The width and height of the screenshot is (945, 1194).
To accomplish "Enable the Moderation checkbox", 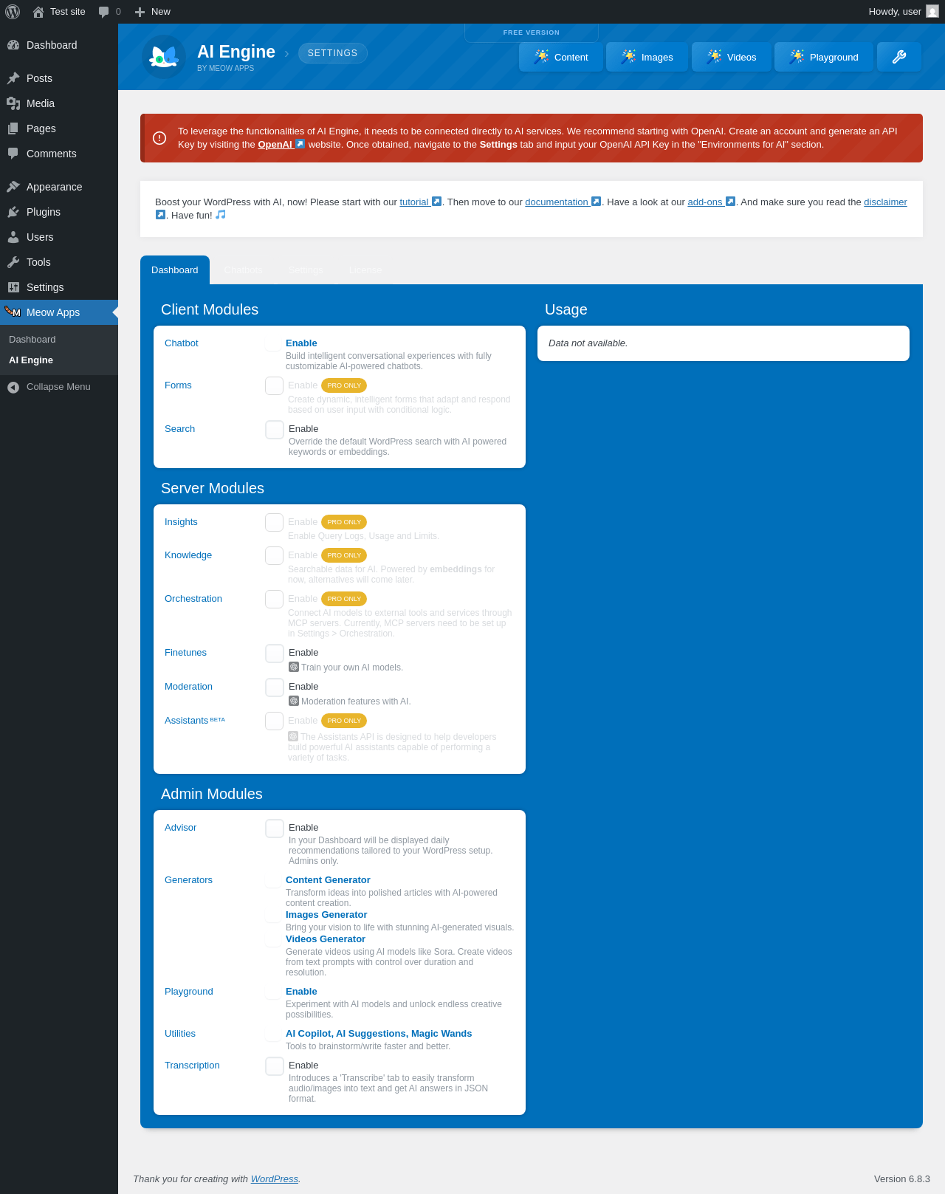I will click(x=275, y=687).
